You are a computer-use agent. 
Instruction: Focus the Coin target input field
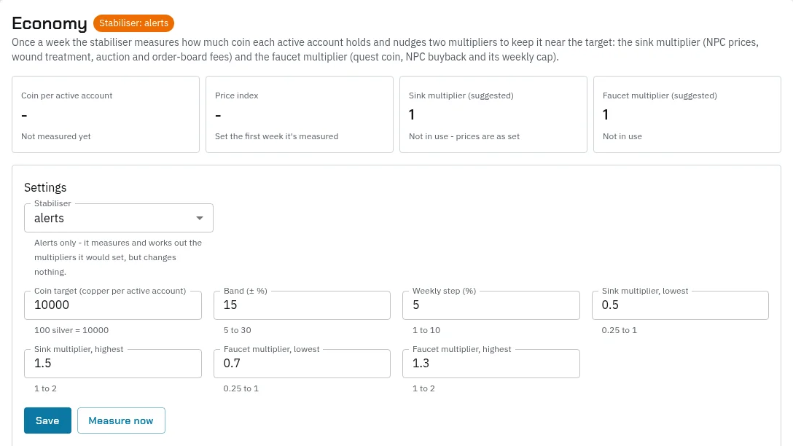[113, 305]
